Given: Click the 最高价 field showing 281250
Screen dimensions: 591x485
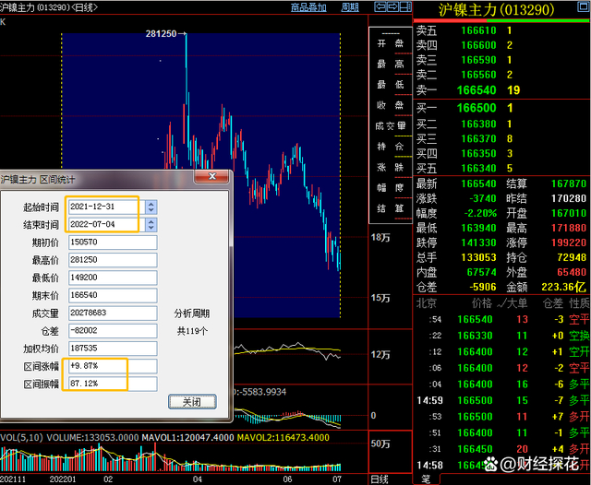Looking at the screenshot, I should [x=113, y=260].
